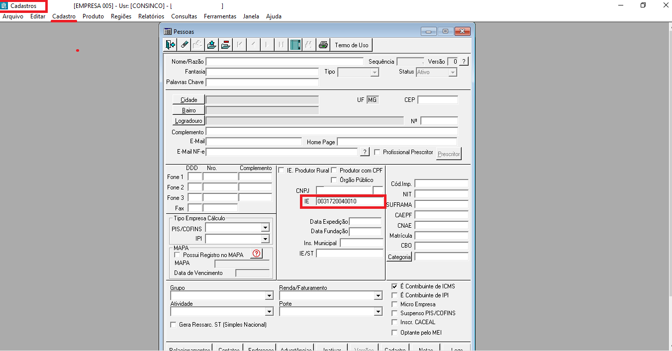Screen dimensions: 672x351
Task: Click the exit door icon in Pessoas toolbar
Action: pos(171,45)
